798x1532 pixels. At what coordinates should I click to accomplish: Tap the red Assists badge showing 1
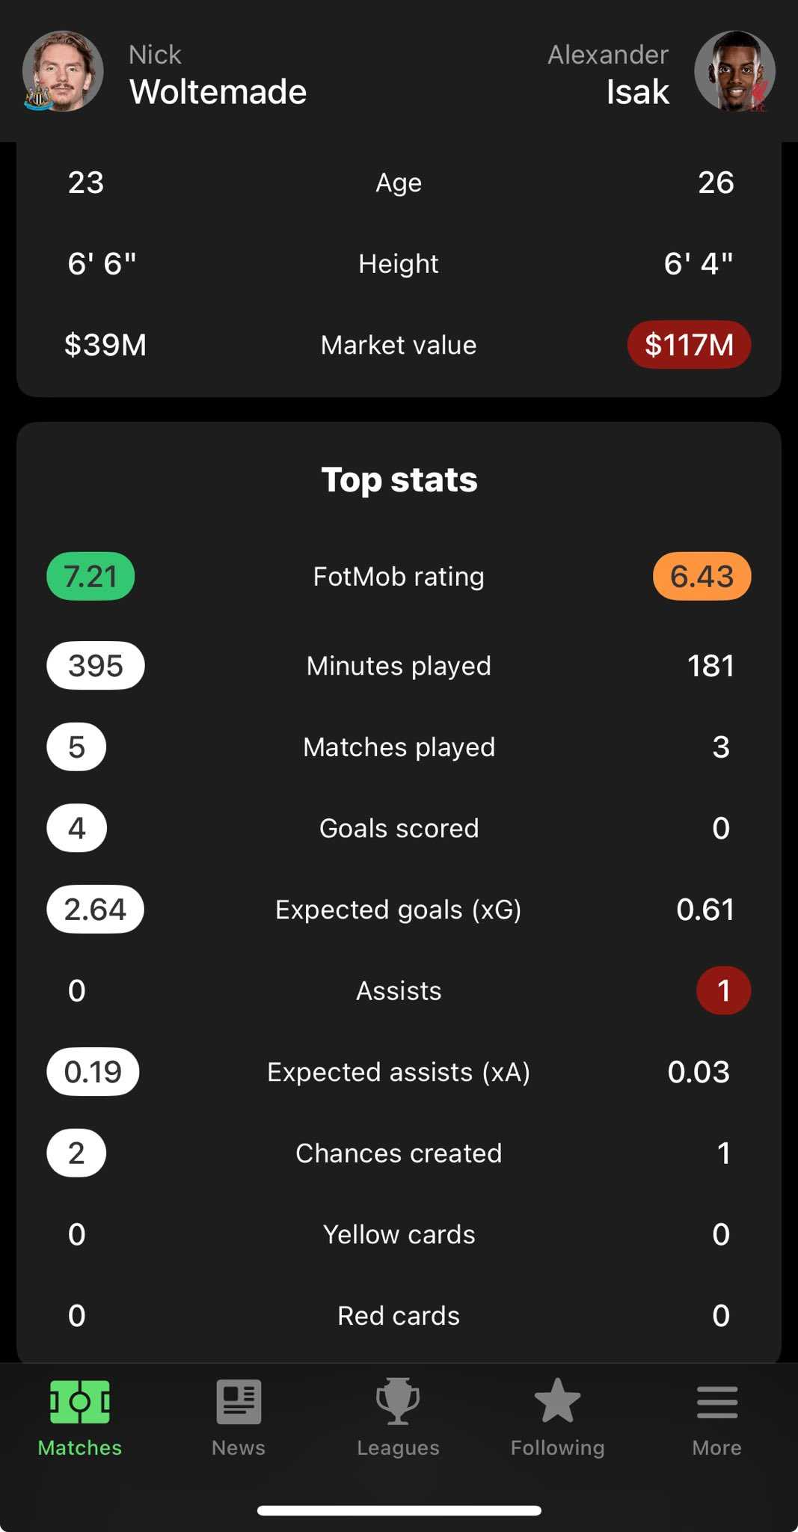(x=723, y=990)
